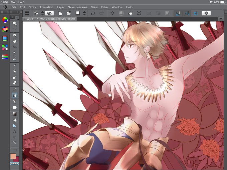Toggle show selection border icon

[167, 13]
